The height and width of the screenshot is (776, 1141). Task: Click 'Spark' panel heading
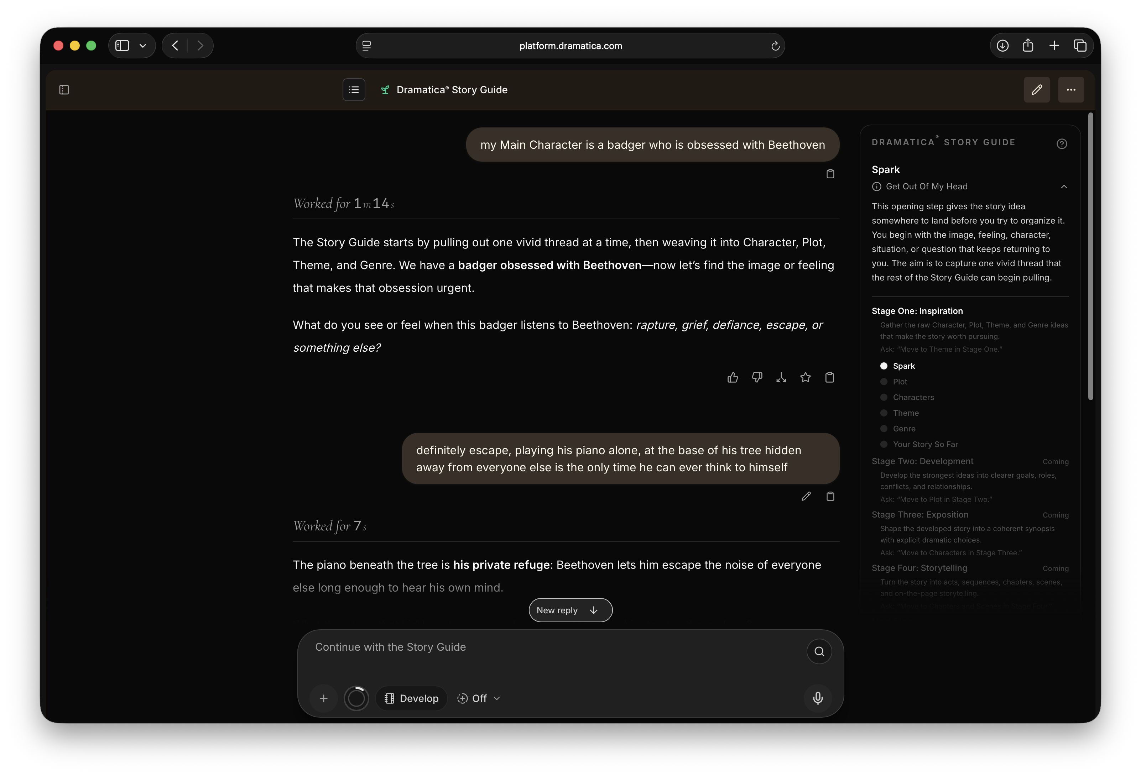pos(885,170)
